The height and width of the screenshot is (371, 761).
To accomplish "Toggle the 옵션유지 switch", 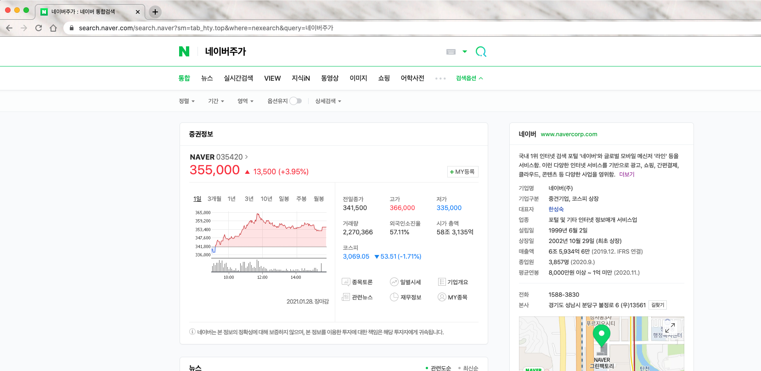I will (296, 101).
